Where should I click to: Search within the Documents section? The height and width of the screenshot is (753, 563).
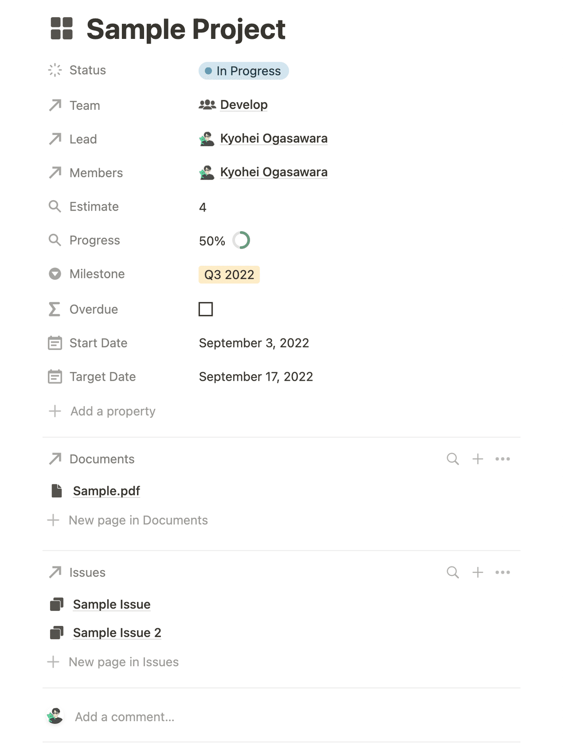click(453, 459)
